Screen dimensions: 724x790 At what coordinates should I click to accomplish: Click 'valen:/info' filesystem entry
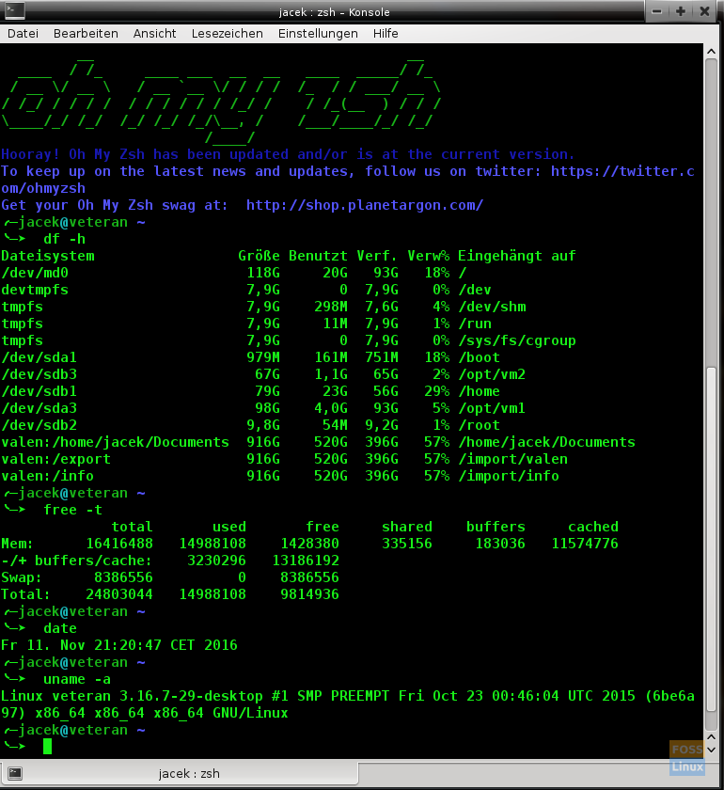(x=47, y=476)
